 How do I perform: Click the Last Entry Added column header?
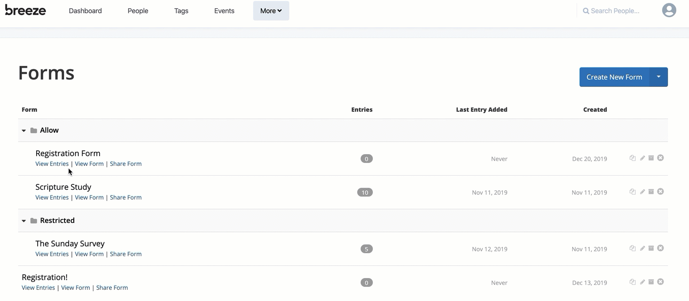481,110
